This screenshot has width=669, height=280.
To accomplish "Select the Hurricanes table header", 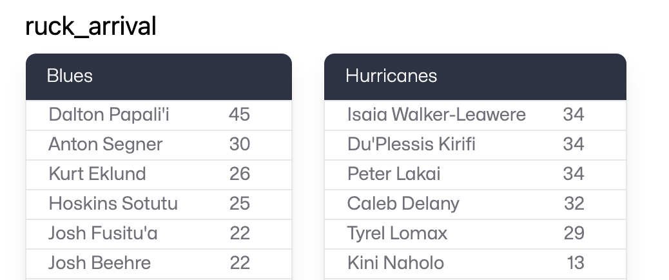I will [391, 76].
